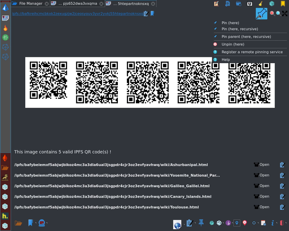Image resolution: width=289 pixels, height=231 pixels.
Task: Click the astronaut helmet icon in the bottom toolbar
Action: coord(42,223)
